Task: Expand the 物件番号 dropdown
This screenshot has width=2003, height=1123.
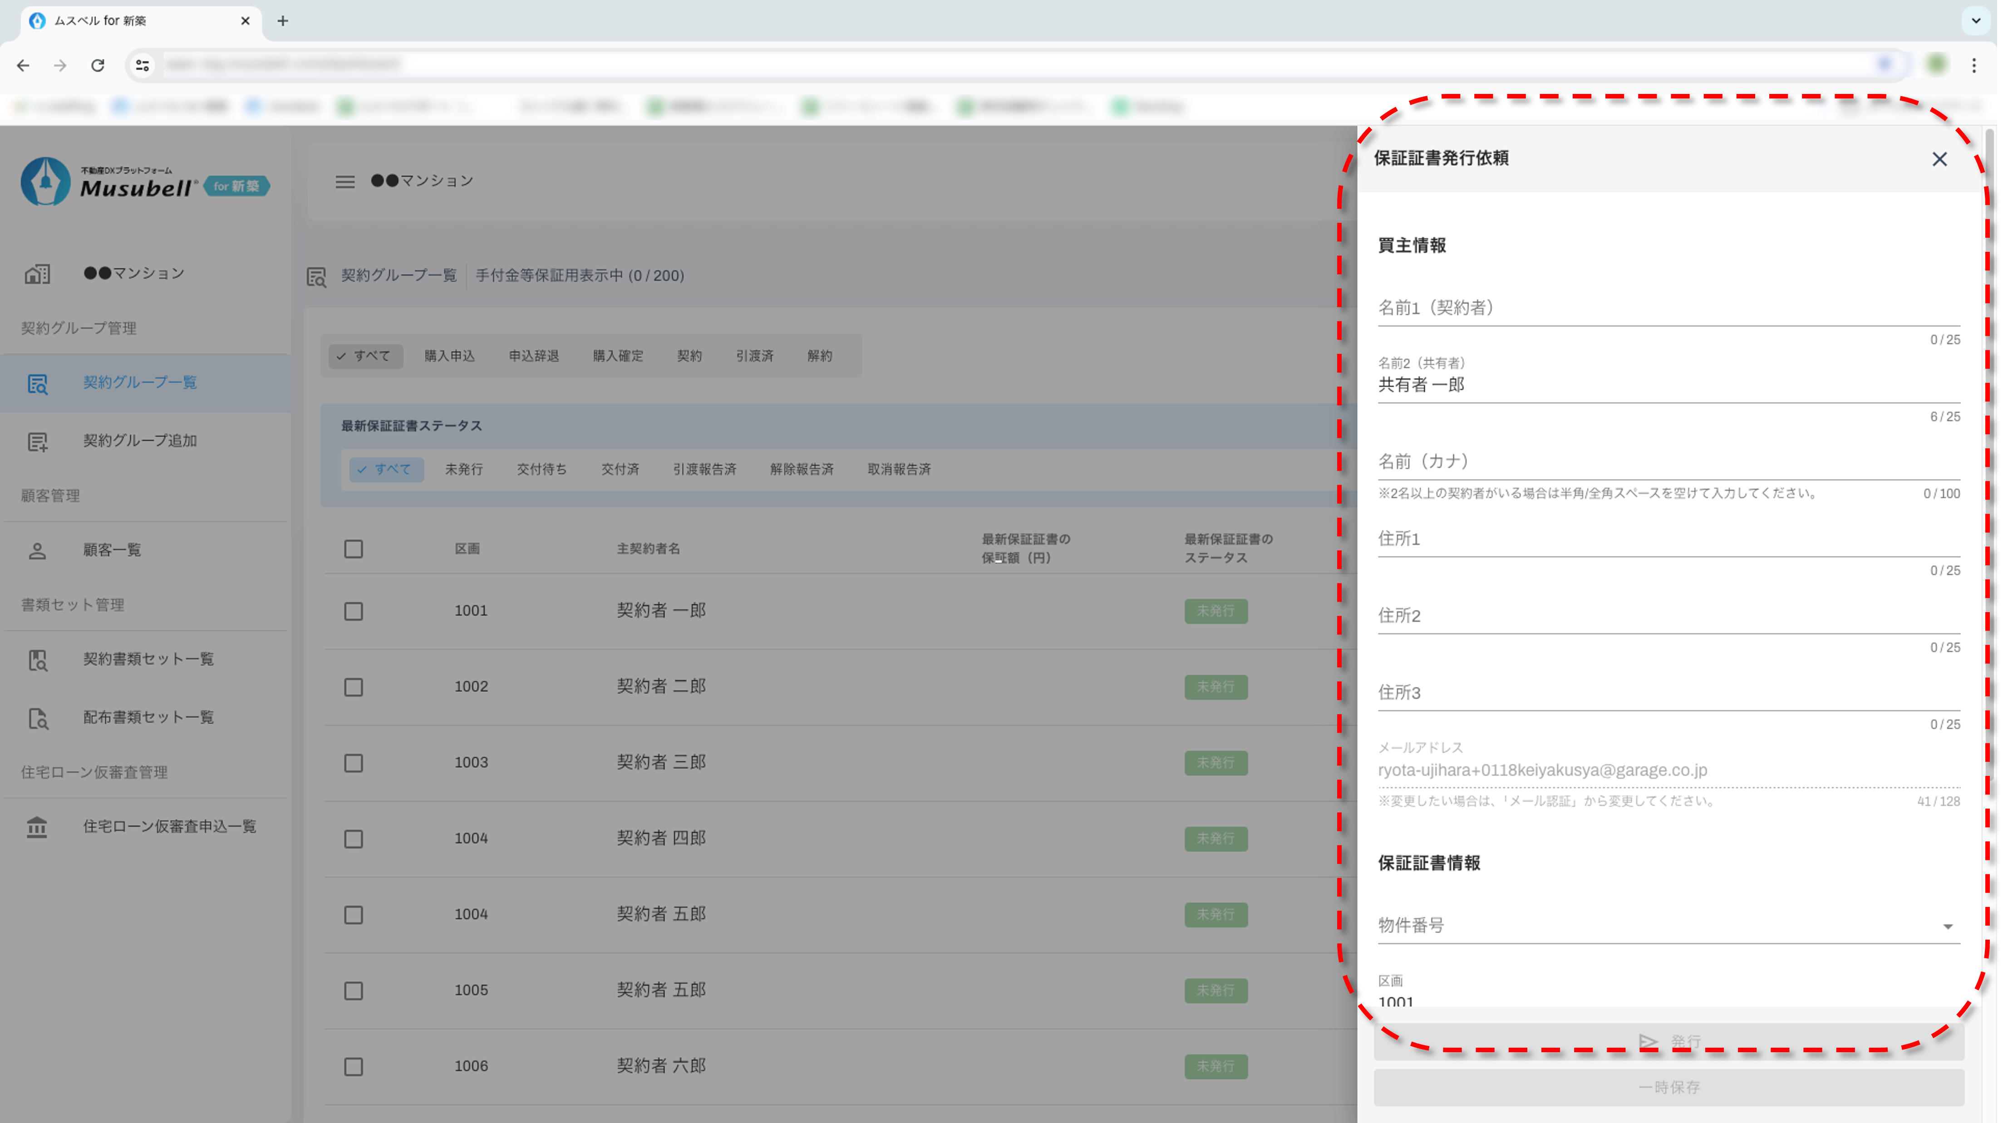Action: point(1947,926)
